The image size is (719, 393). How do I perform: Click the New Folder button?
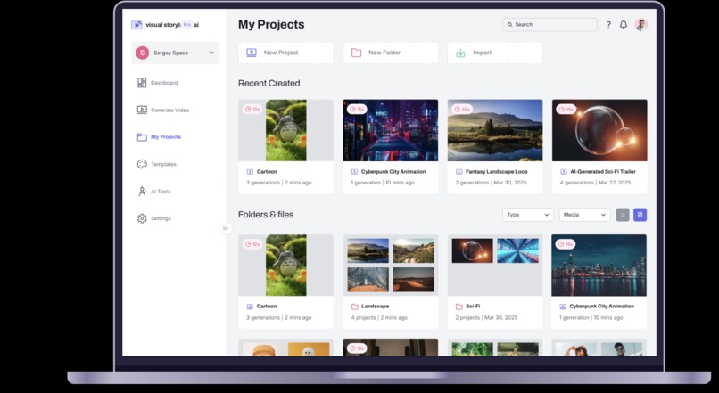(391, 53)
